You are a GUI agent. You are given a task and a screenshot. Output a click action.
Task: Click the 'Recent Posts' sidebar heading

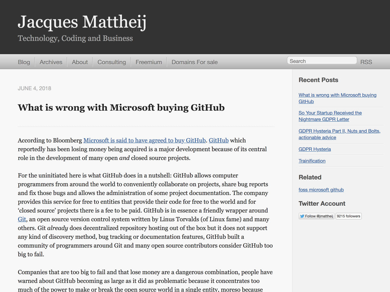click(318, 80)
